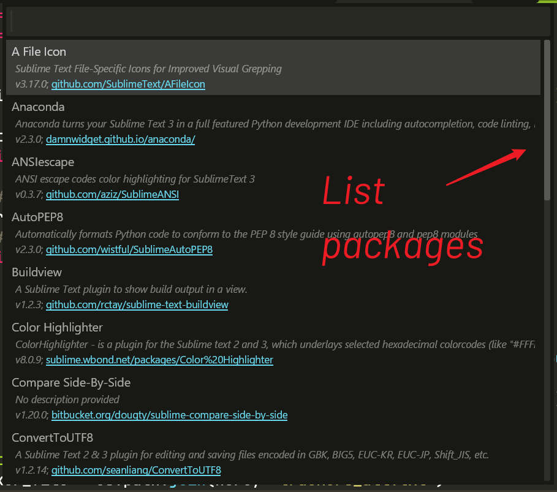Viewport: 557px width, 492px height.
Task: Choose the ANSIescape package
Action: point(43,162)
